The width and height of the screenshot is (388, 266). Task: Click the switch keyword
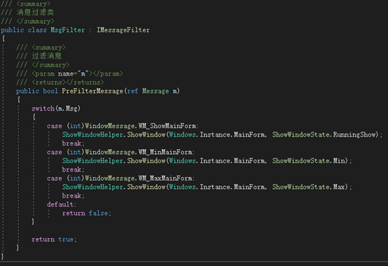click(x=43, y=108)
